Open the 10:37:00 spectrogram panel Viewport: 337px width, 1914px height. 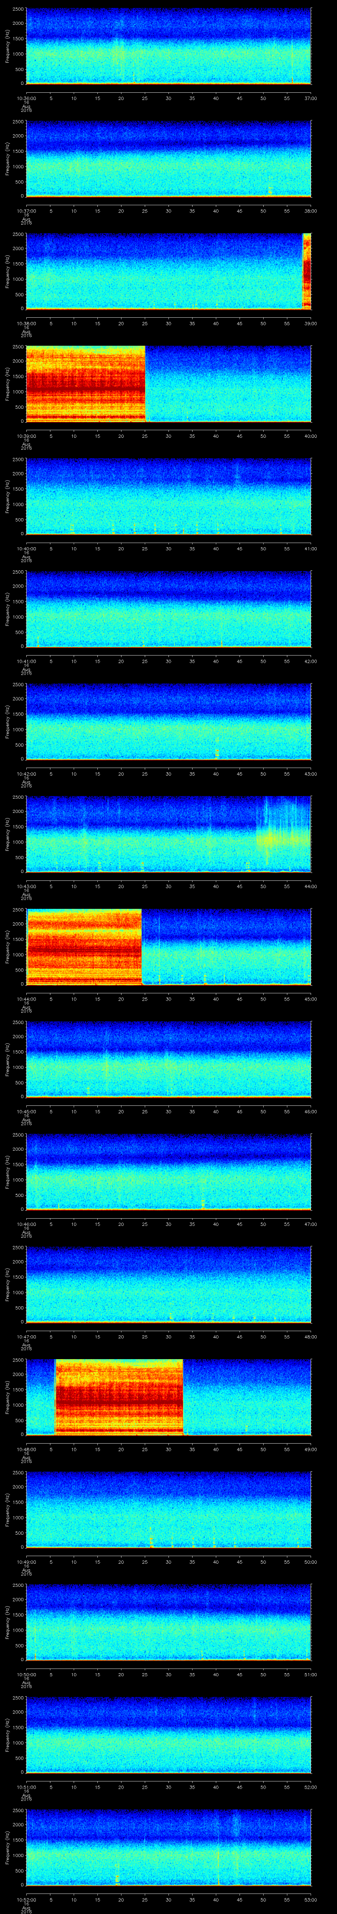pos(168,158)
